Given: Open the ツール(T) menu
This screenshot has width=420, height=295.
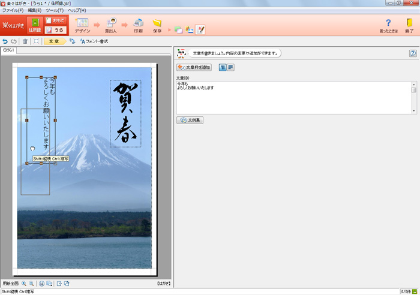Looking at the screenshot, I should [55, 10].
